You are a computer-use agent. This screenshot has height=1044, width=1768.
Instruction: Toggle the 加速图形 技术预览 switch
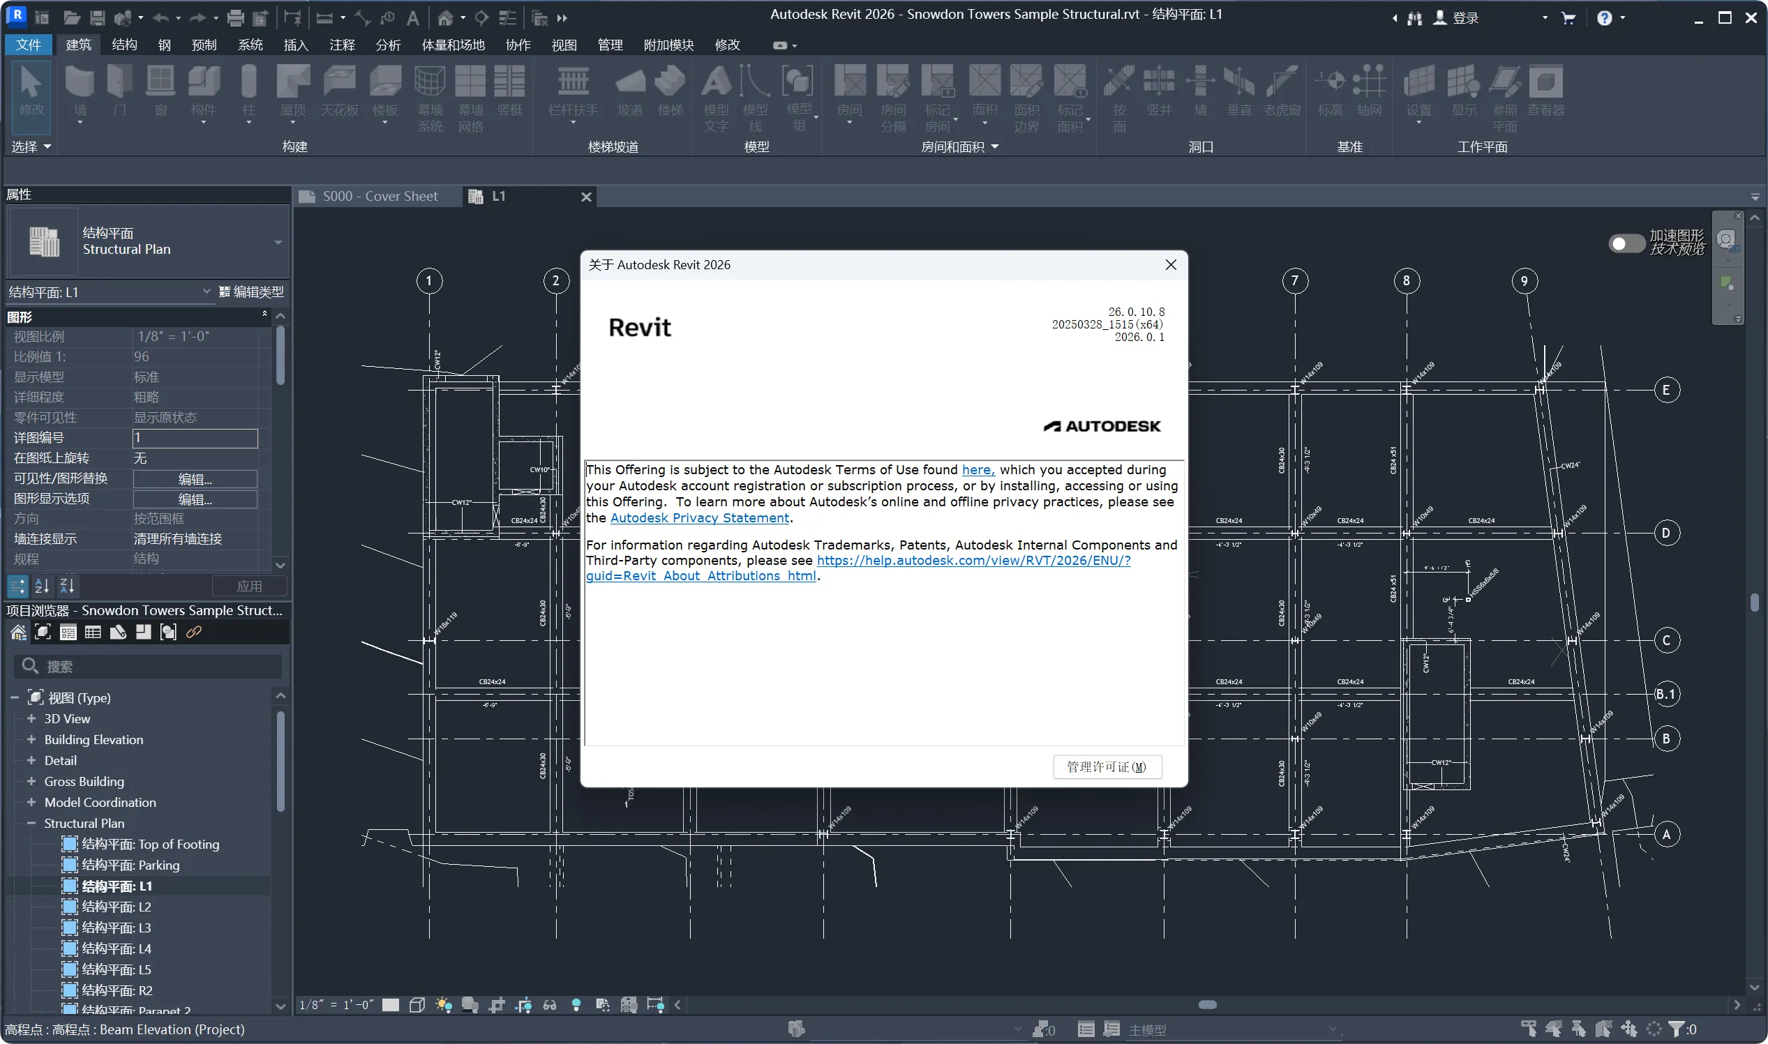click(1626, 243)
